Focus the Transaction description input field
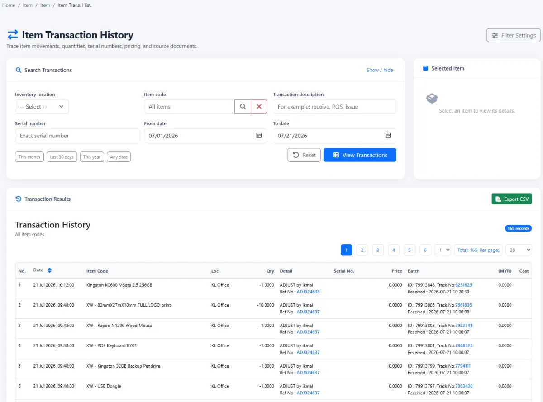Screen dimensions: 543x402 [x=334, y=107]
